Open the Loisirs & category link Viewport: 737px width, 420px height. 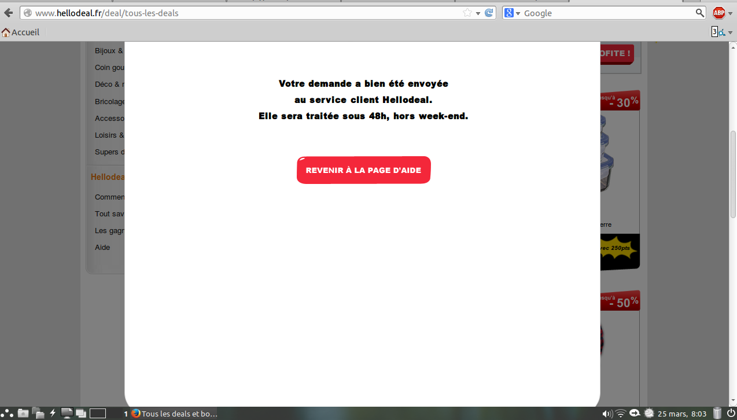110,135
